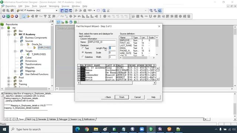
Task: Open the Repository menu
Action: point(10,6)
